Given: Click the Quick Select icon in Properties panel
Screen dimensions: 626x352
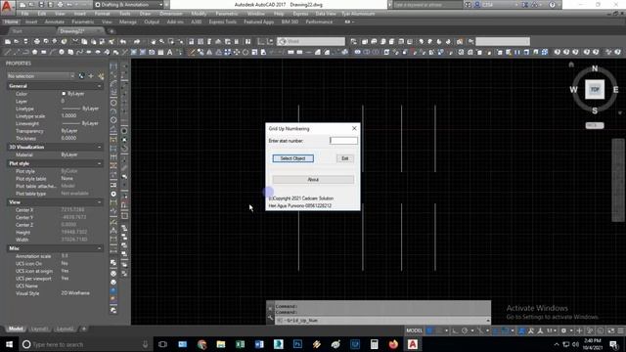Looking at the screenshot, I should point(101,76).
